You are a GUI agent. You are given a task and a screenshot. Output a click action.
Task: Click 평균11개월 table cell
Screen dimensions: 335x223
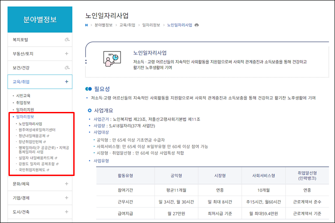(176, 190)
